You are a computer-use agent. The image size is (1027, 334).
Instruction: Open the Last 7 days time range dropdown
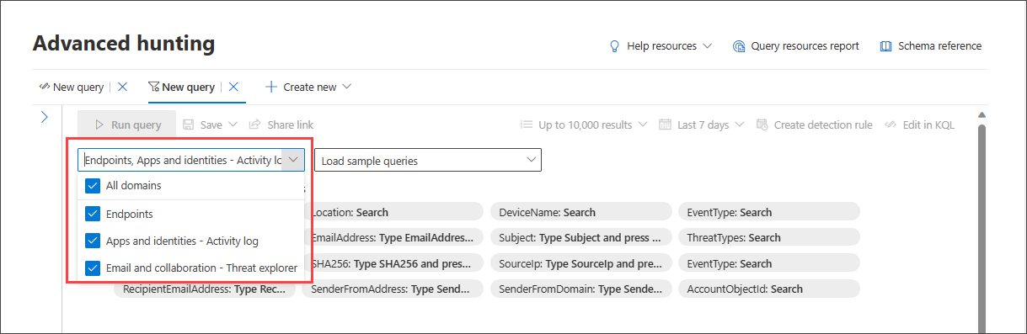(x=703, y=125)
